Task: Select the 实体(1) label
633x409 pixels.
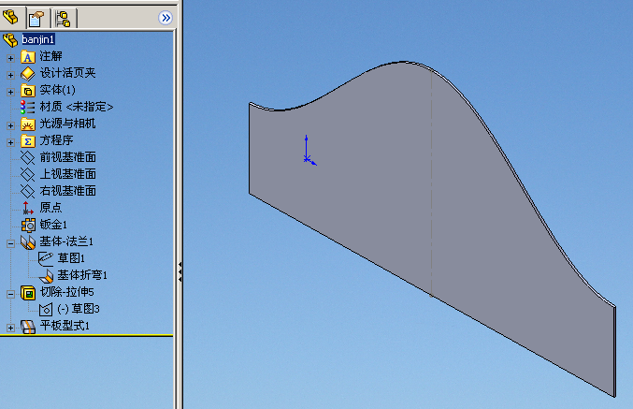Action: [x=57, y=90]
